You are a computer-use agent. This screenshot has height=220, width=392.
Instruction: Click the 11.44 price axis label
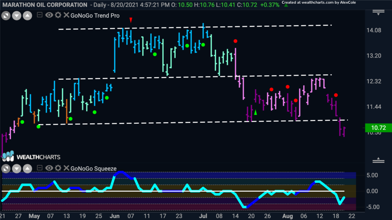coord(374,107)
